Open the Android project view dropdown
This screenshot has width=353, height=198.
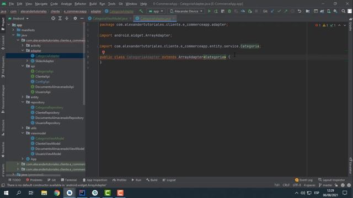[18, 18]
